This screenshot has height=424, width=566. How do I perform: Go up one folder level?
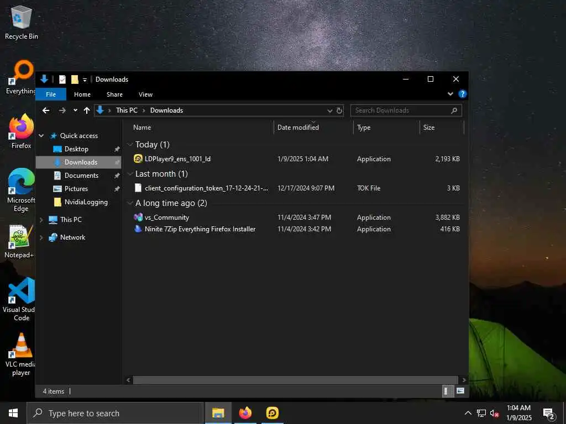[87, 110]
